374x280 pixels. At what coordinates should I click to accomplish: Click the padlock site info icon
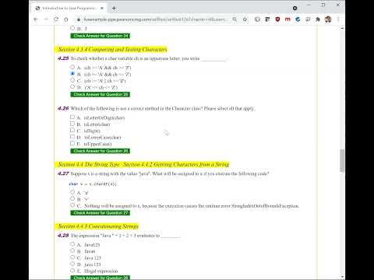pos(78,19)
